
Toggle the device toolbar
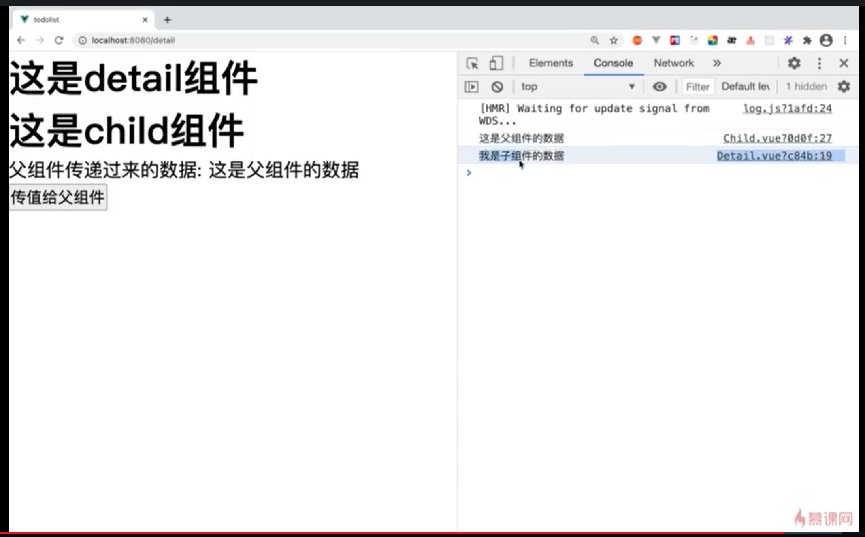click(496, 64)
